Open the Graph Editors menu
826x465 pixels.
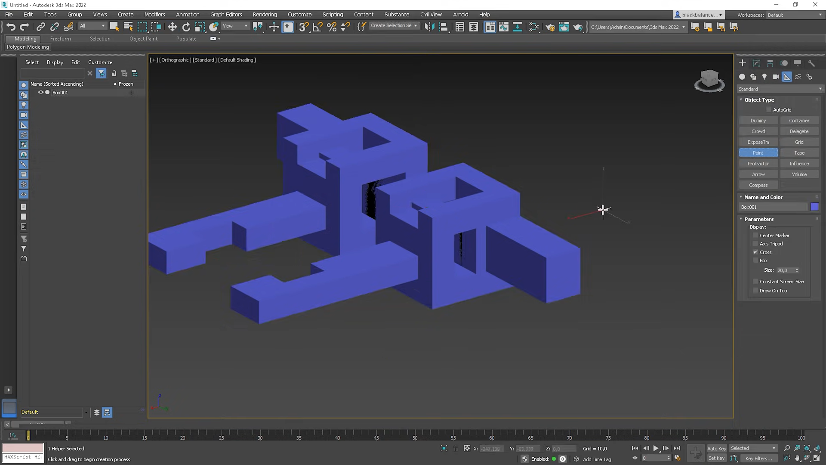[226, 14]
